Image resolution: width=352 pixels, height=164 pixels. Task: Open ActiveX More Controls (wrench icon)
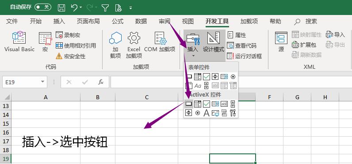pyautogui.click(x=233, y=113)
